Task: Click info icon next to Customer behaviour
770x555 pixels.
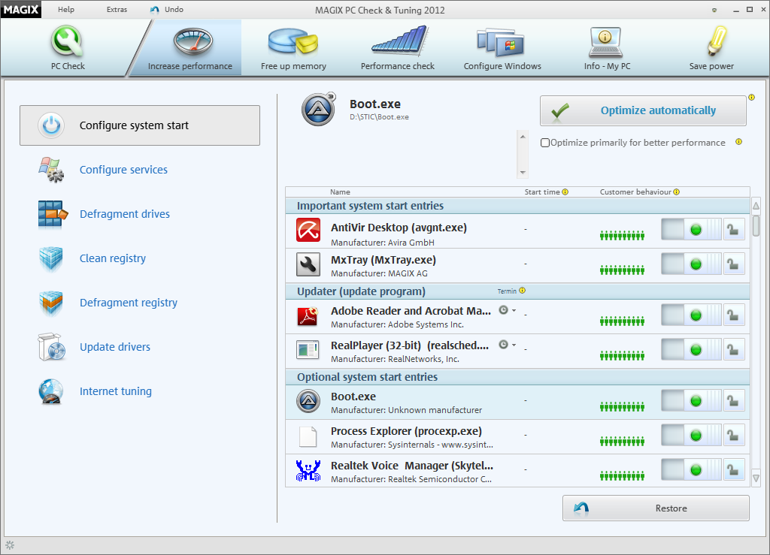Action: click(677, 192)
